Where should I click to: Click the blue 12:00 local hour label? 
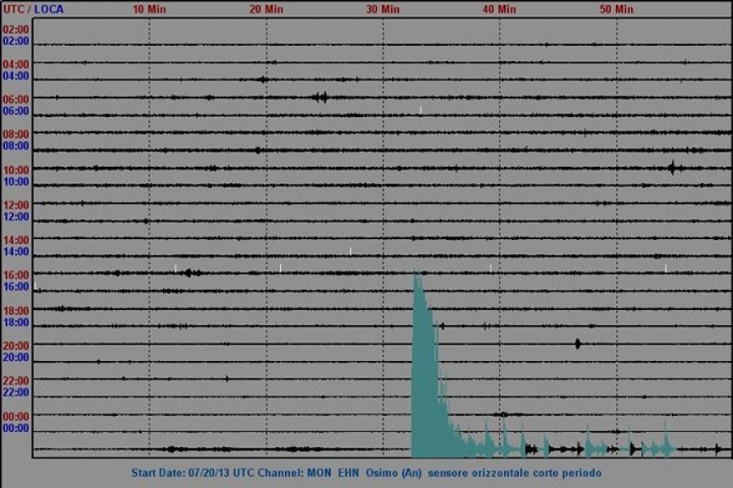16,217
